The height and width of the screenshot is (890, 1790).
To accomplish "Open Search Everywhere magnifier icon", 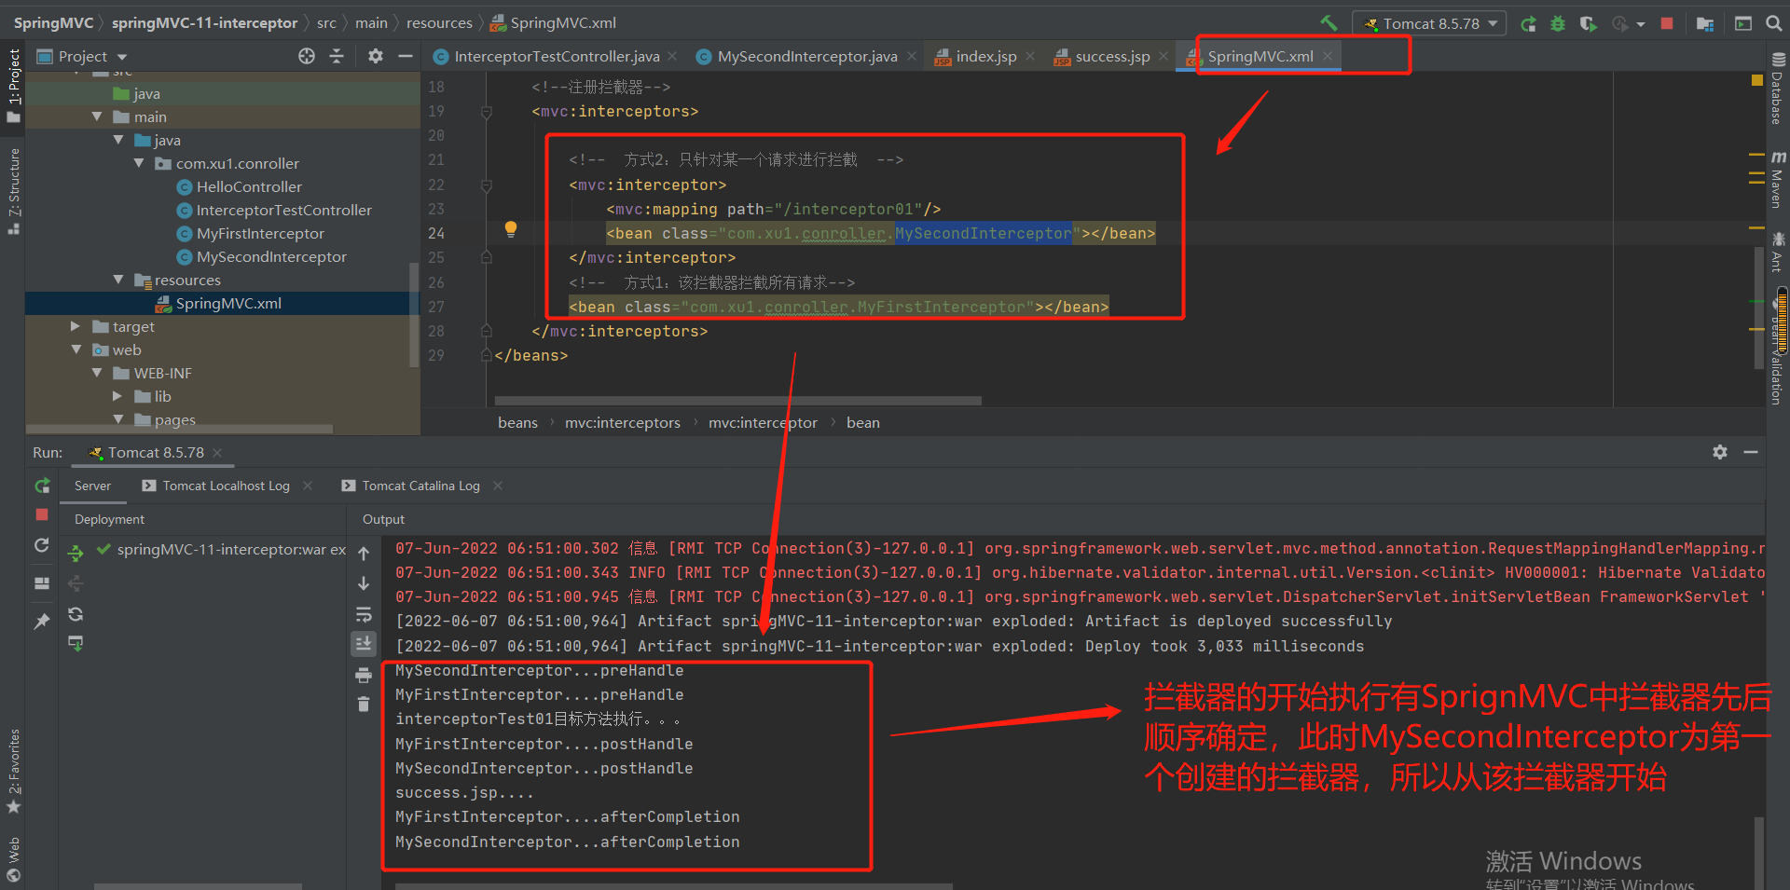I will (1774, 23).
